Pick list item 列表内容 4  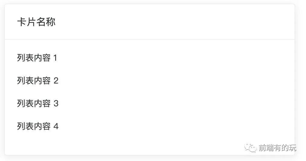[37, 126]
